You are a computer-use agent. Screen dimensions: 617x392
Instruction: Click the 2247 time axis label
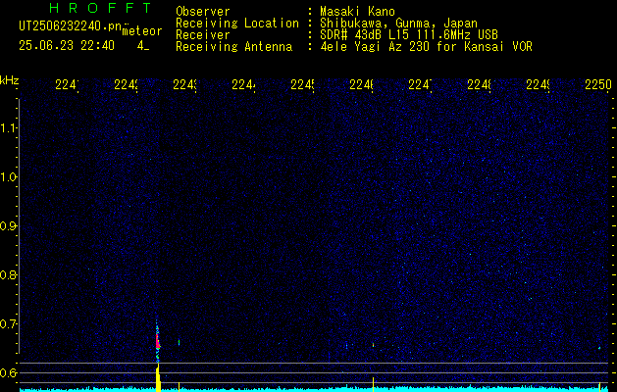420,84
